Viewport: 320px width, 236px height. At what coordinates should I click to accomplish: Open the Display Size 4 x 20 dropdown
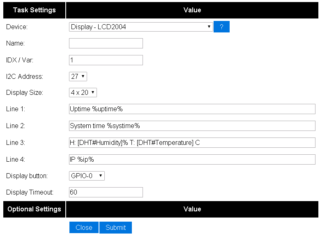pyautogui.click(x=83, y=93)
